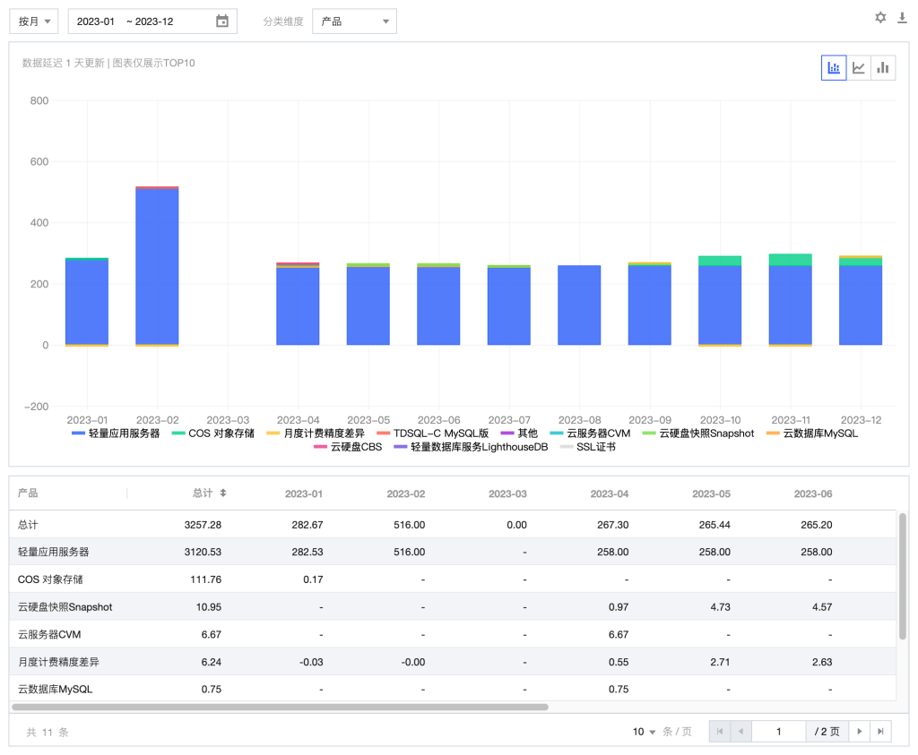This screenshot has height=755, width=918.
Task: Open the 按月 granularity dropdown
Action: (34, 21)
